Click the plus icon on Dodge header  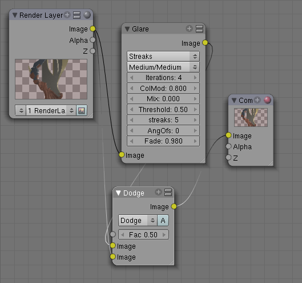pos(158,192)
